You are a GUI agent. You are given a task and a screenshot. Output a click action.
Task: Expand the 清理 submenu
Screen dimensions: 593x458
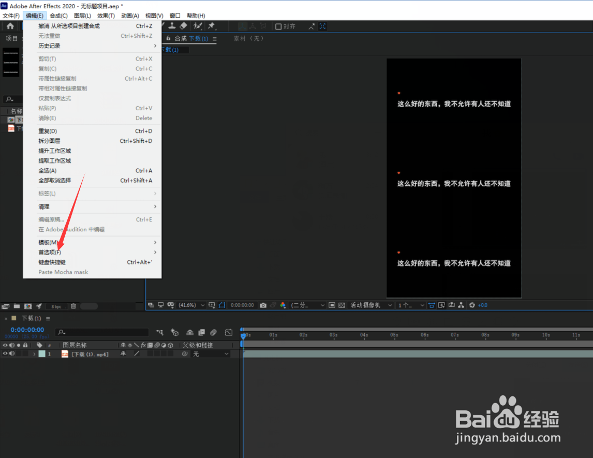coord(98,206)
